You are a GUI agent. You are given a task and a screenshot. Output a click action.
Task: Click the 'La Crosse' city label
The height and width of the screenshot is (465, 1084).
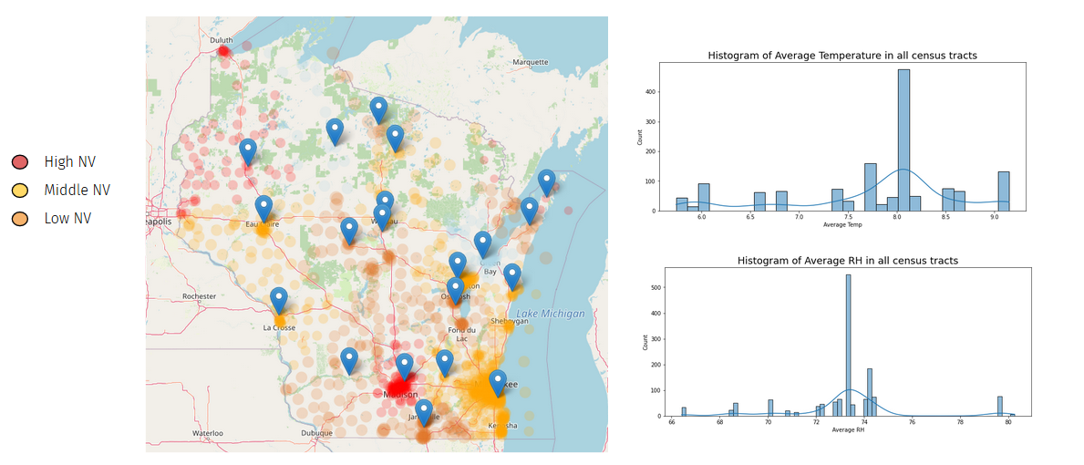click(279, 327)
